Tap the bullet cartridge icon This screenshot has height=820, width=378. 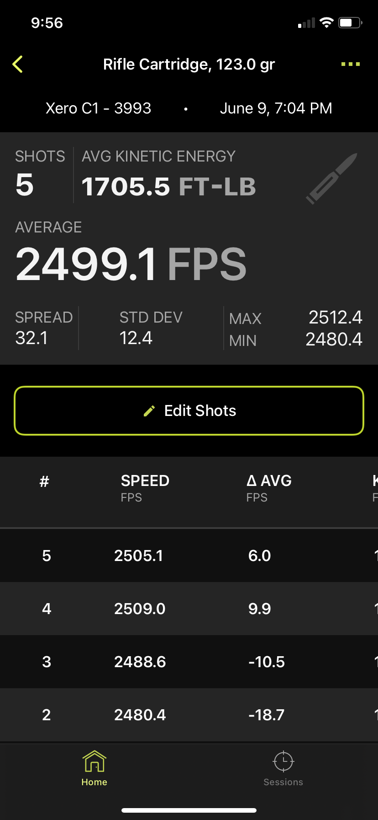point(331,178)
